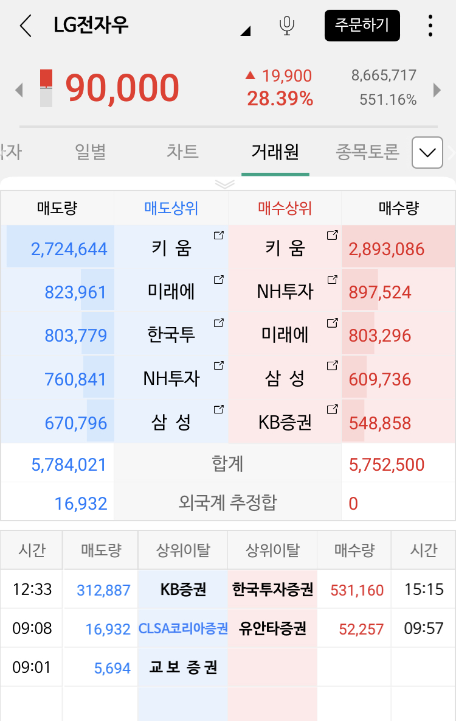Select buy volume 897,524
456x721 pixels.
[x=380, y=292]
